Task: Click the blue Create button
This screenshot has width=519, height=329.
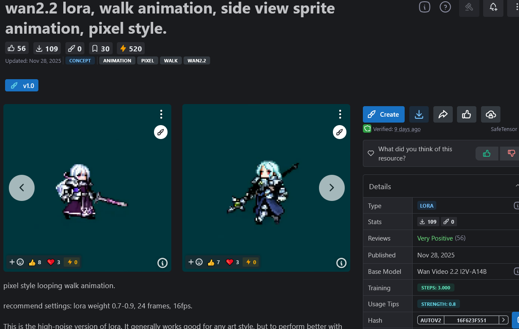Action: [384, 115]
